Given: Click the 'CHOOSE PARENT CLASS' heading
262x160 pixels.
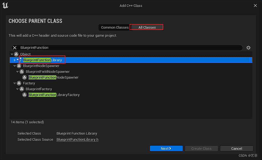Looking at the screenshot, I should [35, 21].
